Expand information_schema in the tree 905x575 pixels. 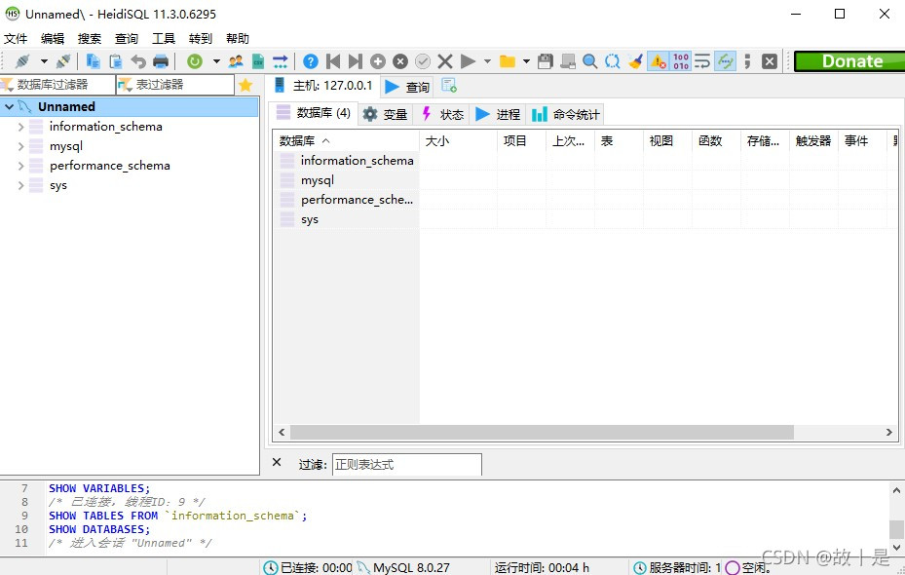(20, 127)
